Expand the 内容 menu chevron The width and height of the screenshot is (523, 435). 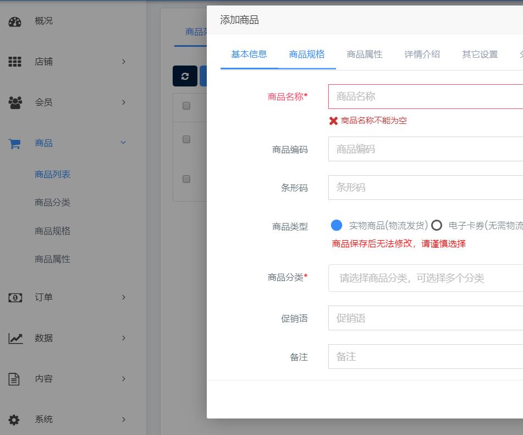click(123, 379)
